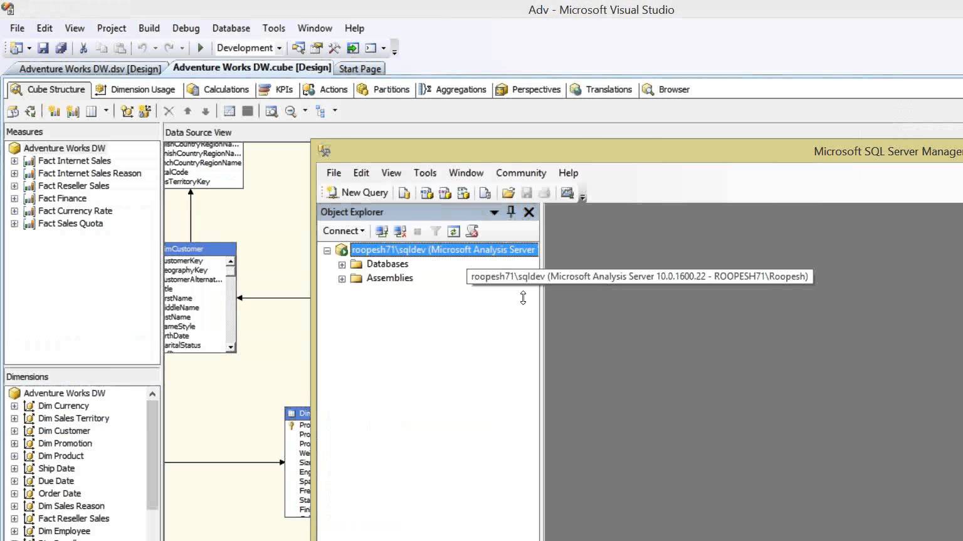Open the Aggregations tab

[453, 90]
